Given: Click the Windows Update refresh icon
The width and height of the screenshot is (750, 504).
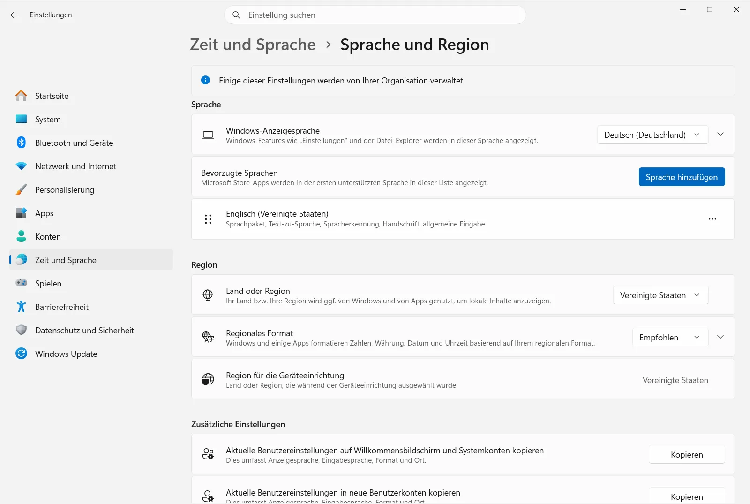Looking at the screenshot, I should 21,354.
